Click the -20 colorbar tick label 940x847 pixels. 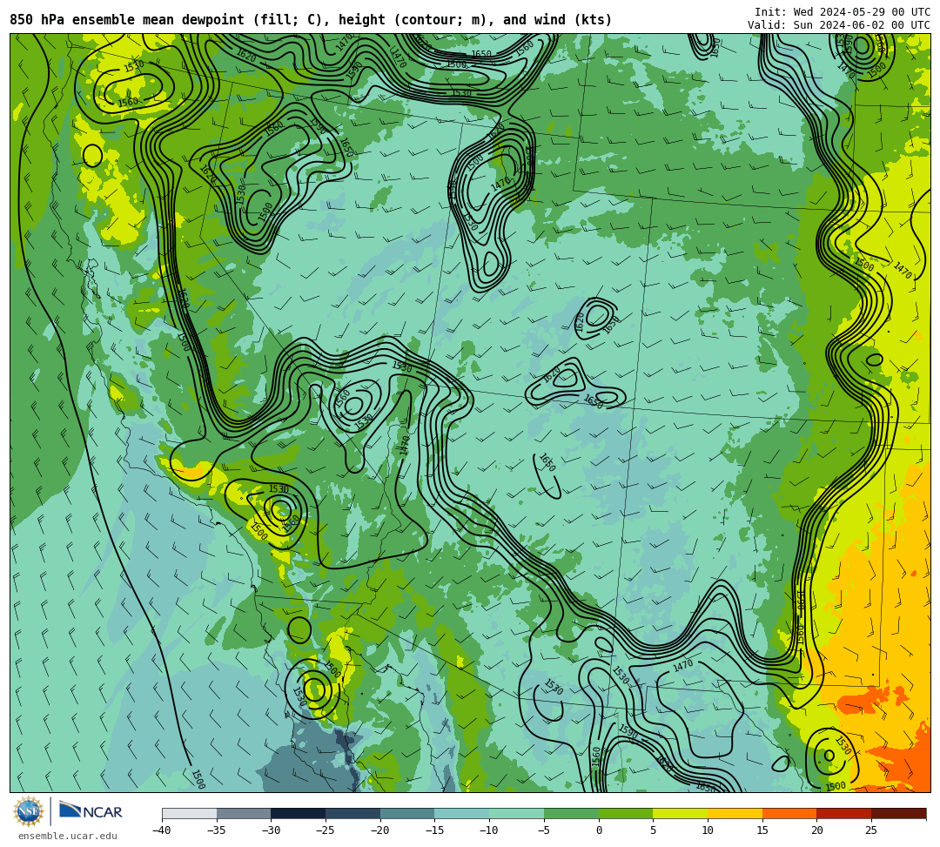(380, 830)
